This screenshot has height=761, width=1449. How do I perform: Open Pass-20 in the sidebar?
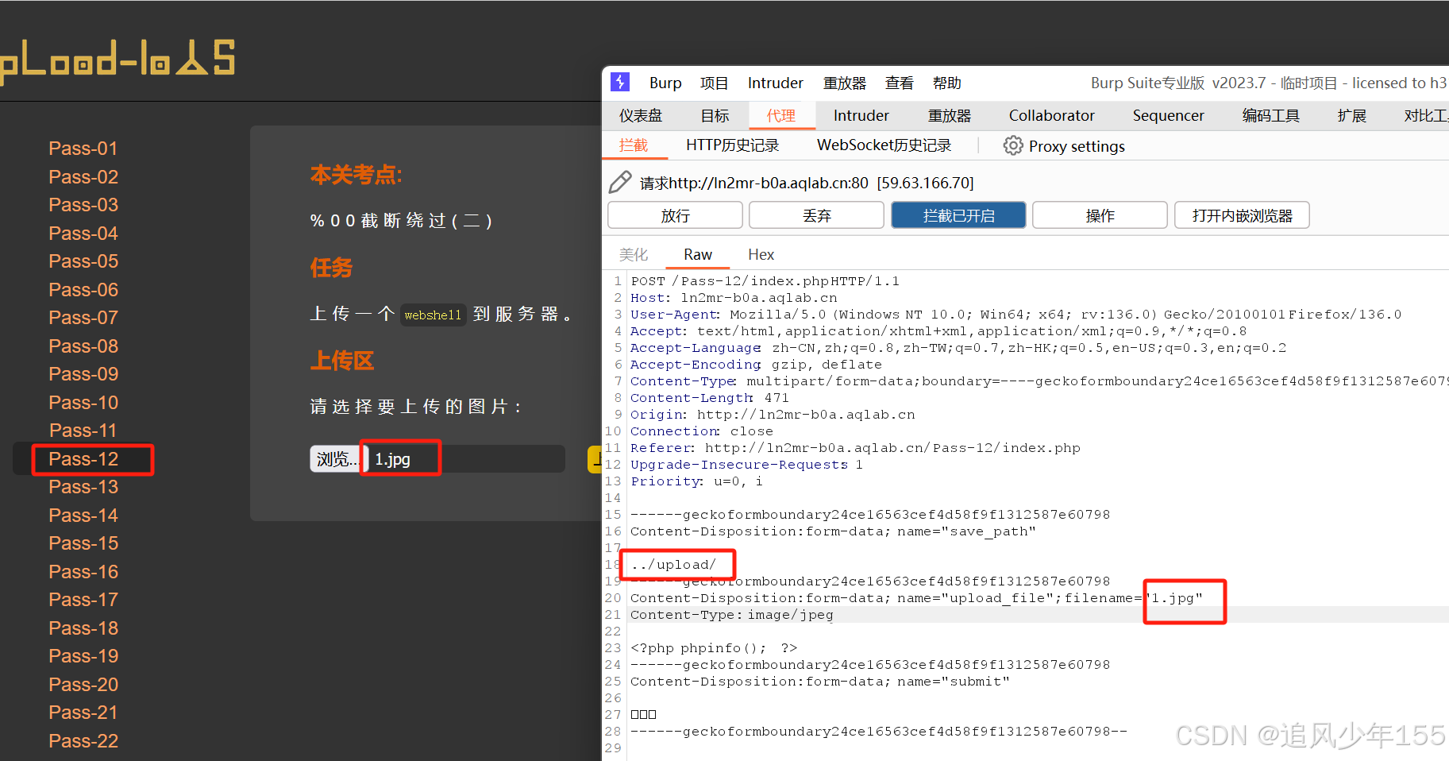point(83,685)
